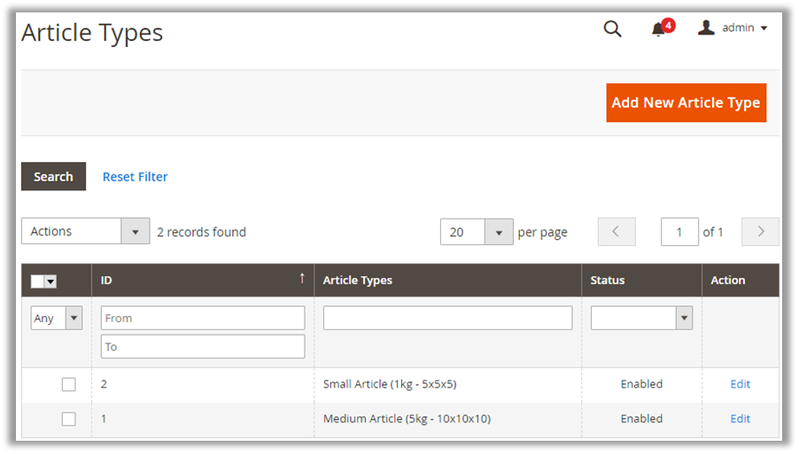Click the Reset Filter link
This screenshot has height=454, width=799.
[x=135, y=177]
